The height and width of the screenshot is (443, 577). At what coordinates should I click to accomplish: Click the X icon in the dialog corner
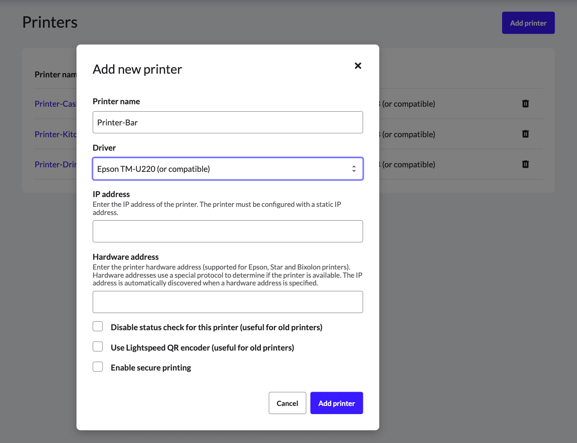(x=358, y=66)
